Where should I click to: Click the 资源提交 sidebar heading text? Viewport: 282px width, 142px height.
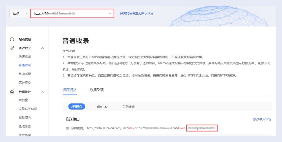tap(25, 48)
